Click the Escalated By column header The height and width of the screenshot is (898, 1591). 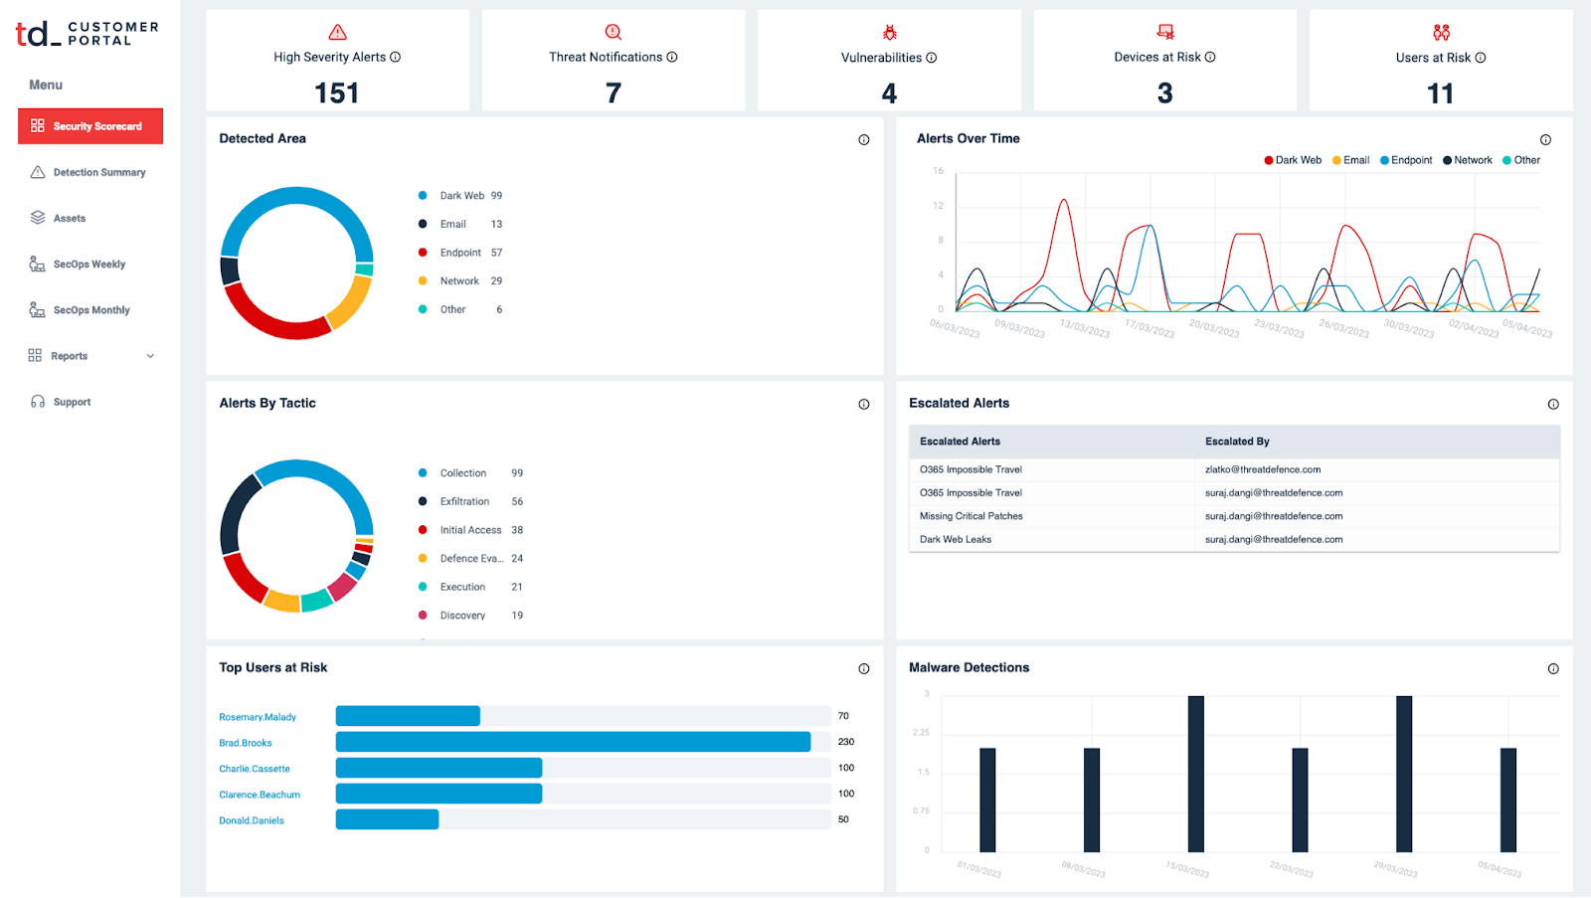tap(1237, 442)
